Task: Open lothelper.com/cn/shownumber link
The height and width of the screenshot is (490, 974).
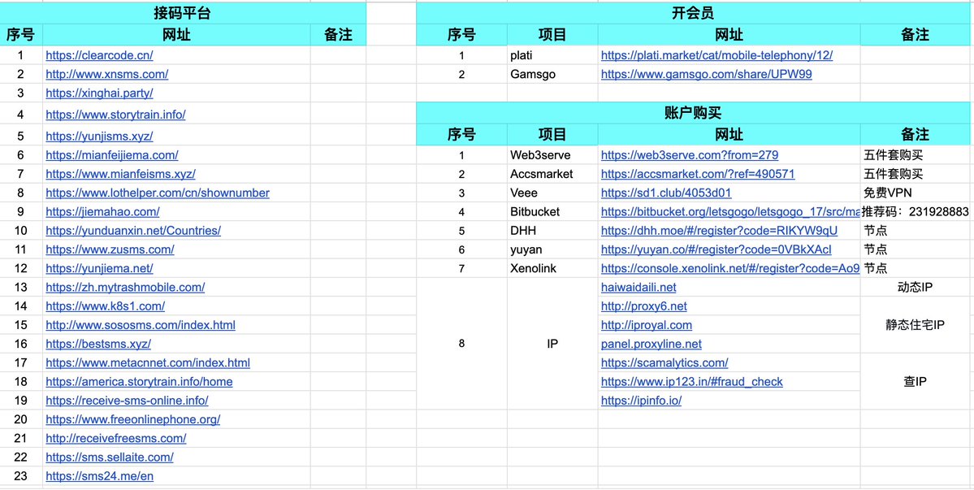Action: pyautogui.click(x=158, y=193)
